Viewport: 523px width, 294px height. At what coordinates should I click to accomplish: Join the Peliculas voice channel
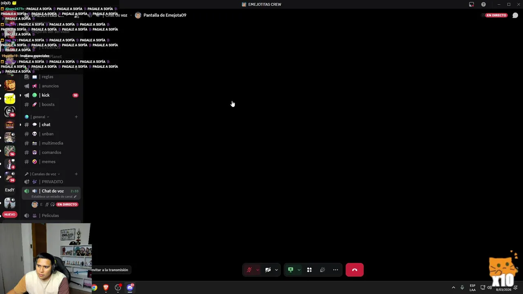[x=51, y=216]
